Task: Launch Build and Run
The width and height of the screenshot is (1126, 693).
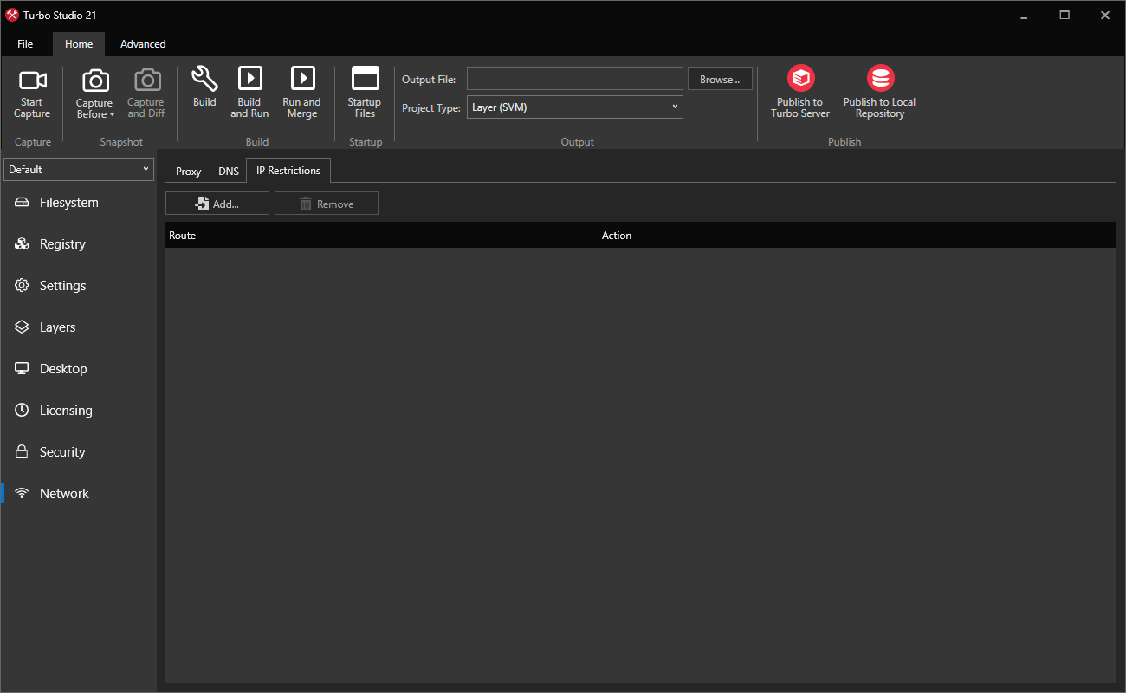Action: pos(249,91)
